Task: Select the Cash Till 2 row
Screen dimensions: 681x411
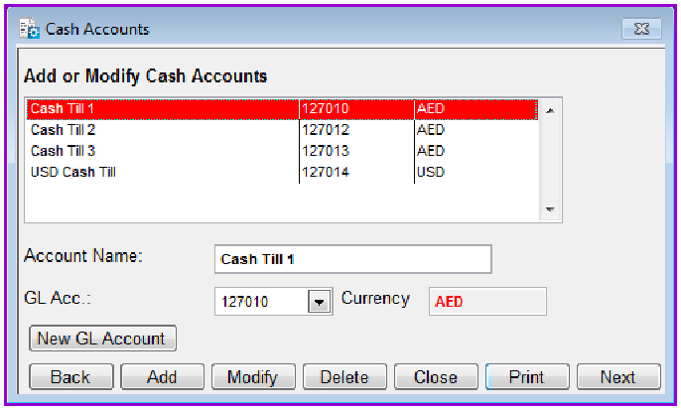Action: click(282, 130)
